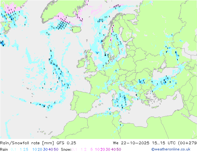197x152 pixels.
Task: Click the 'We 22-10-2025' date text
Action: (x=131, y=143)
